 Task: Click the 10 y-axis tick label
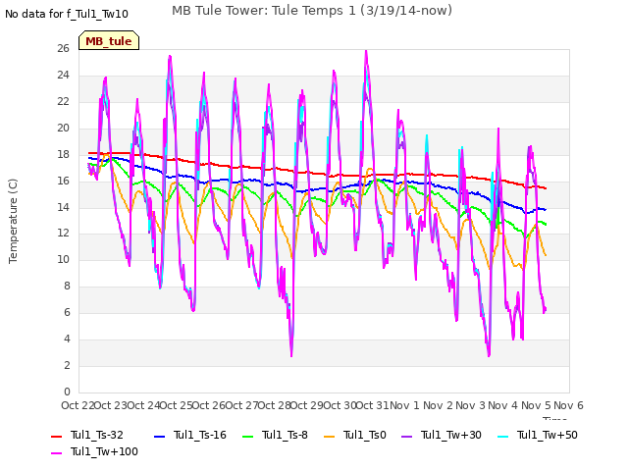coord(63,260)
